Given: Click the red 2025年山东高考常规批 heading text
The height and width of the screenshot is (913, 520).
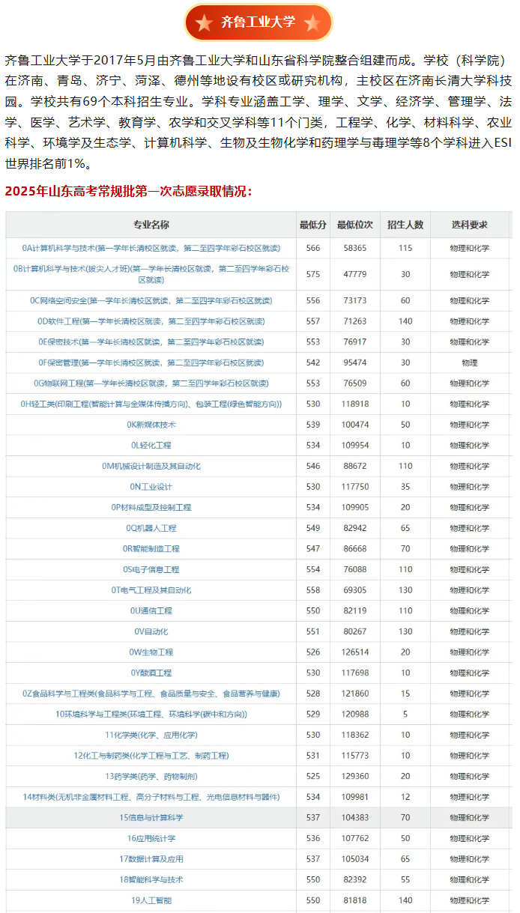Looking at the screenshot, I should [129, 191].
